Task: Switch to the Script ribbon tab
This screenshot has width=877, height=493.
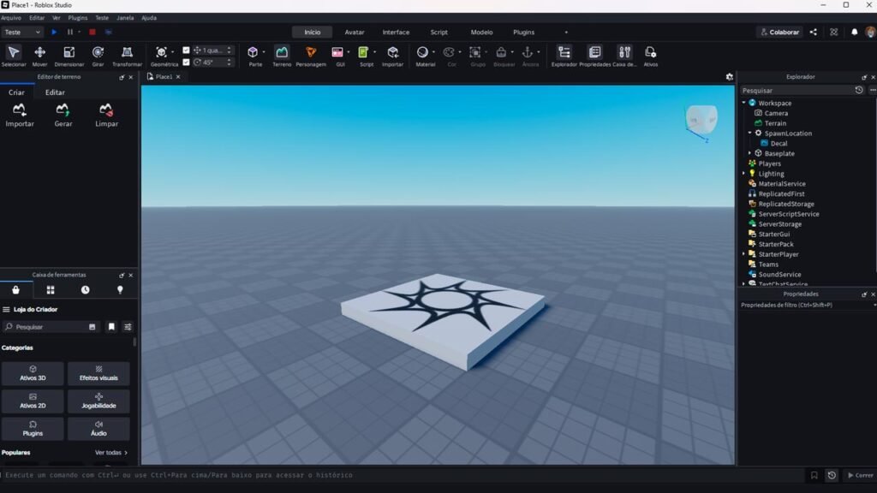Action: (x=438, y=32)
